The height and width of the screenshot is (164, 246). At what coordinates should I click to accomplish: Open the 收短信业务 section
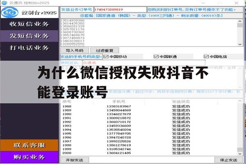[30, 24]
